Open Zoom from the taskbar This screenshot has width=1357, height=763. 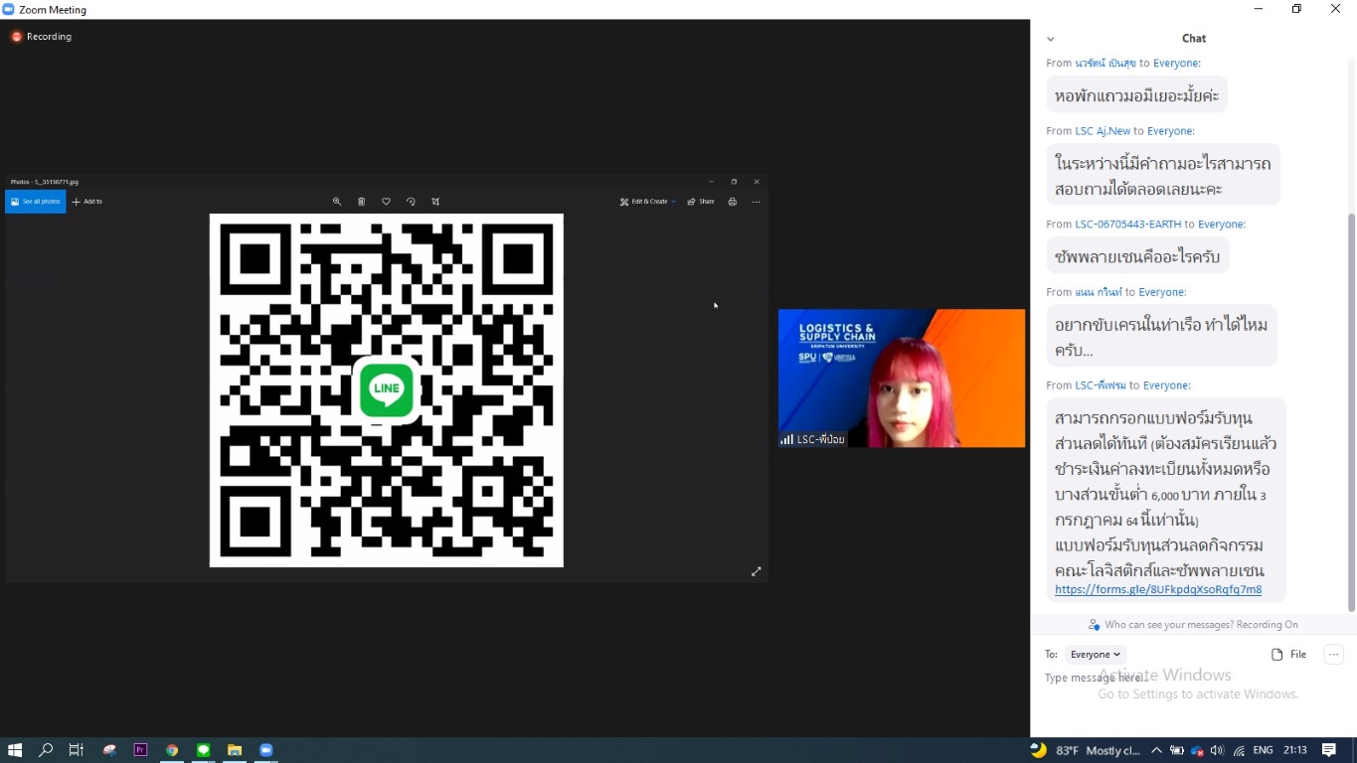tap(266, 750)
